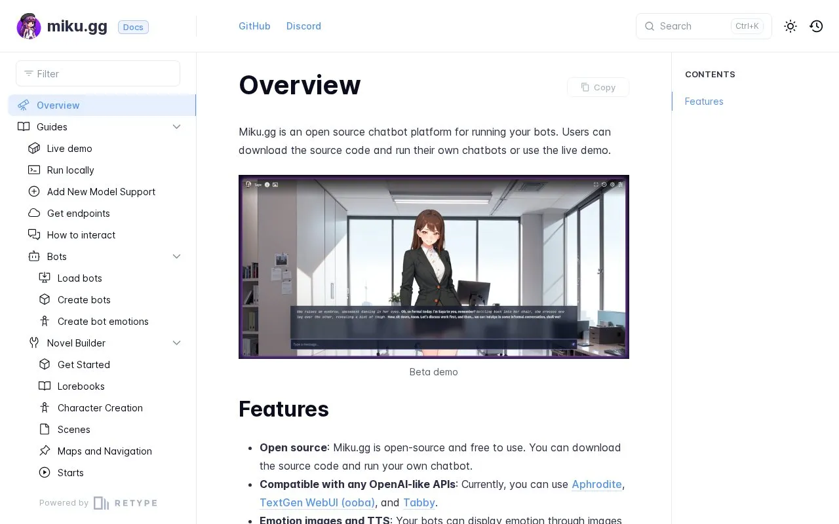This screenshot has height=524, width=839.
Task: Open the Discord header link
Action: pyautogui.click(x=303, y=26)
